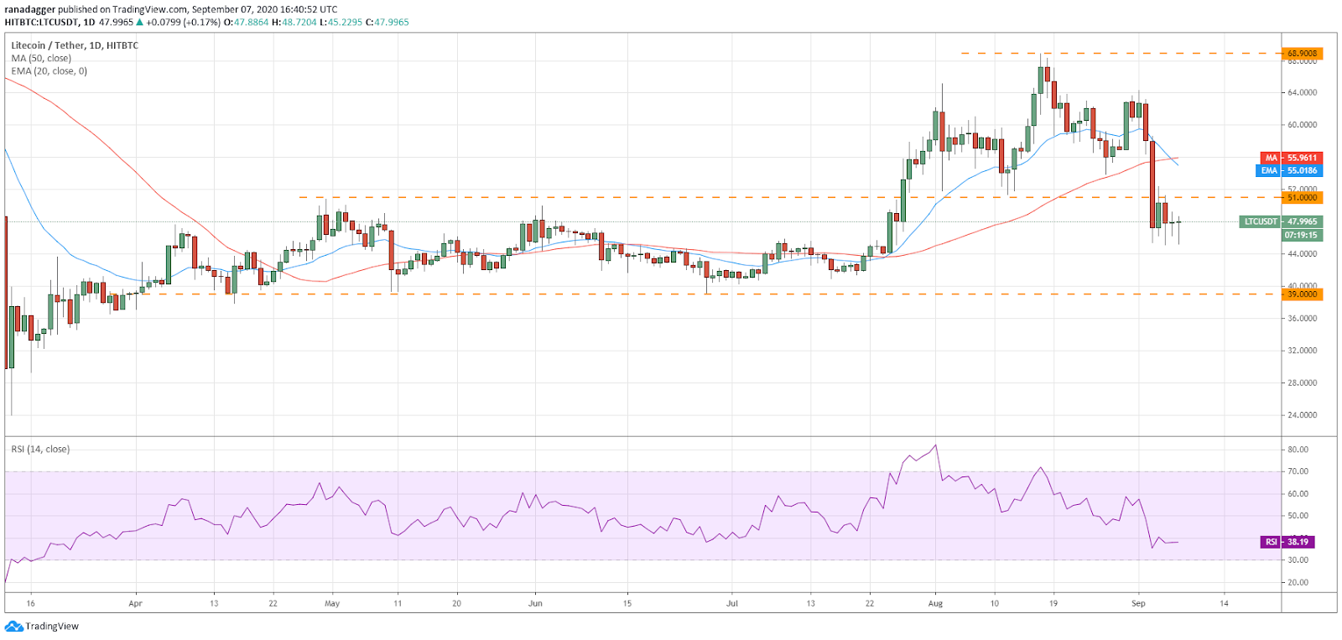Click the 44.0000 price axis label
This screenshot has height=640, width=1342.
[x=1303, y=254]
